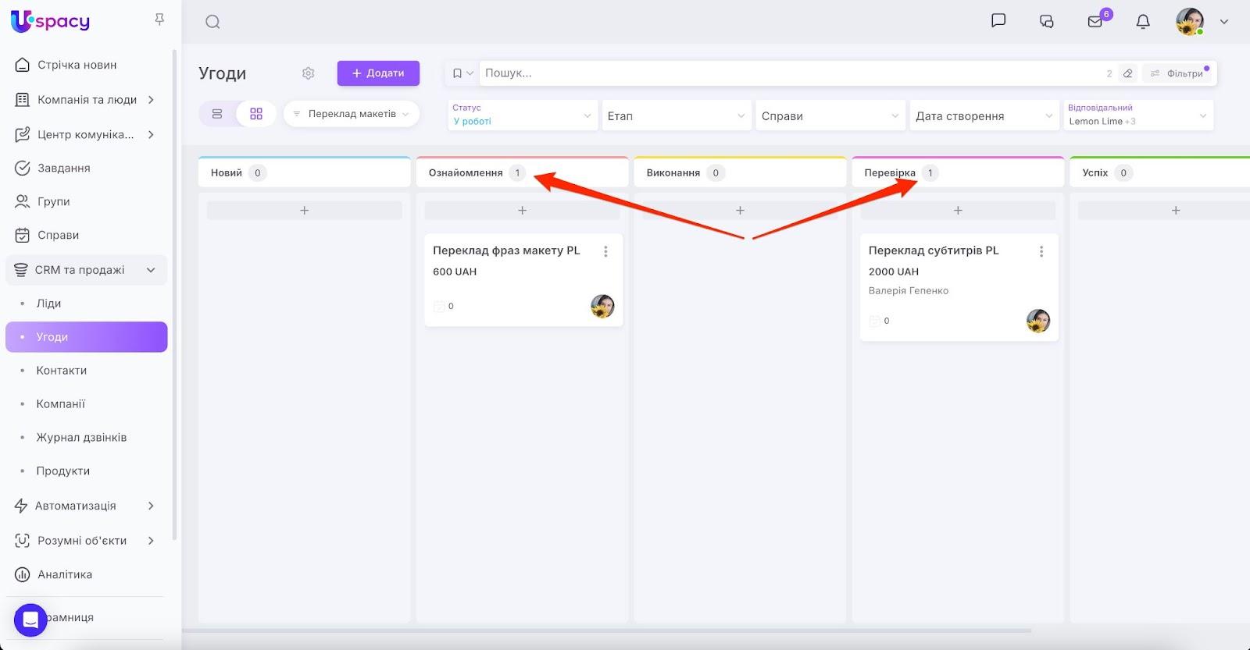1250x650 pixels.
Task: Switch to list view
Action: [x=217, y=114]
